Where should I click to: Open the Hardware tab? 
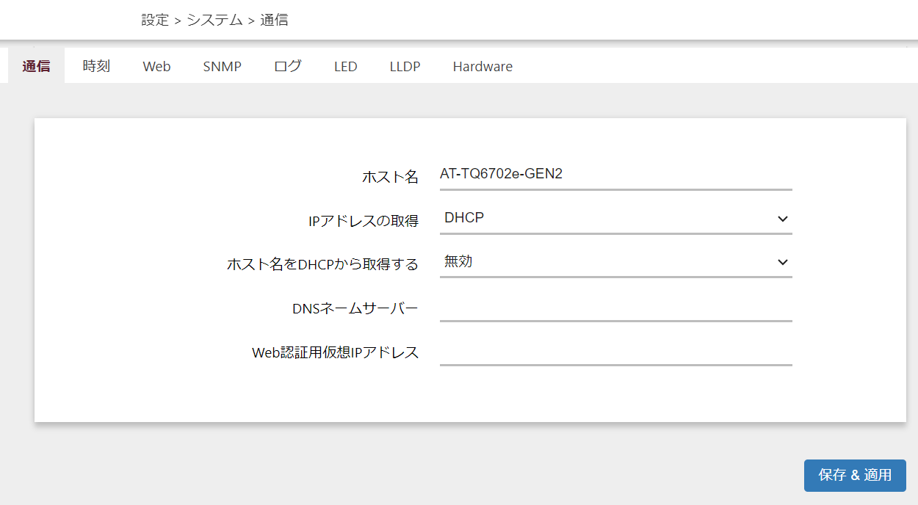(483, 66)
